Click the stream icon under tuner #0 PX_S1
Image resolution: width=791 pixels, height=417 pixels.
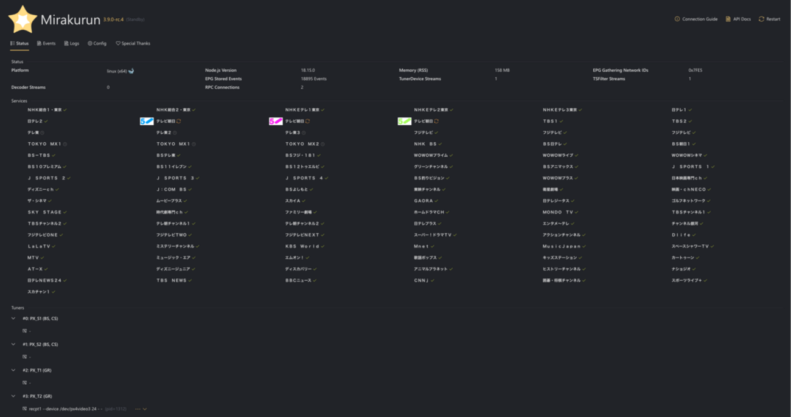click(25, 331)
